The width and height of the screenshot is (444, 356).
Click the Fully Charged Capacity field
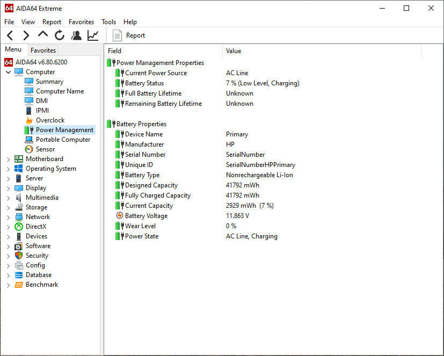point(158,195)
